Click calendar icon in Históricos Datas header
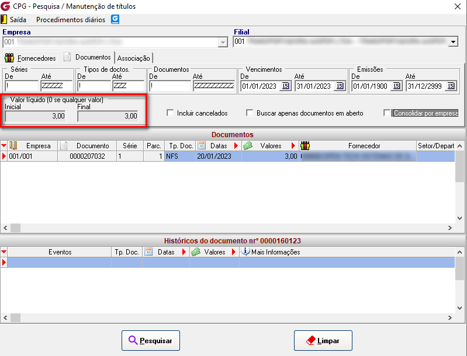Image resolution: width=467 pixels, height=356 pixels. click(148, 252)
